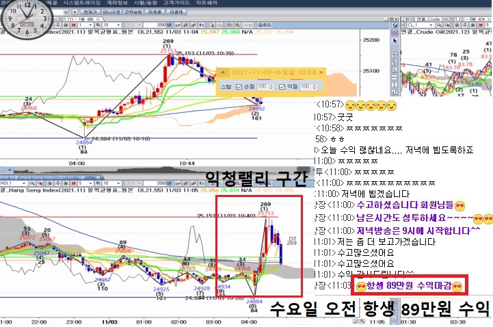Close the yellow 2021-11-03 stop panel
The height and width of the screenshot is (327, 493).
point(321,71)
